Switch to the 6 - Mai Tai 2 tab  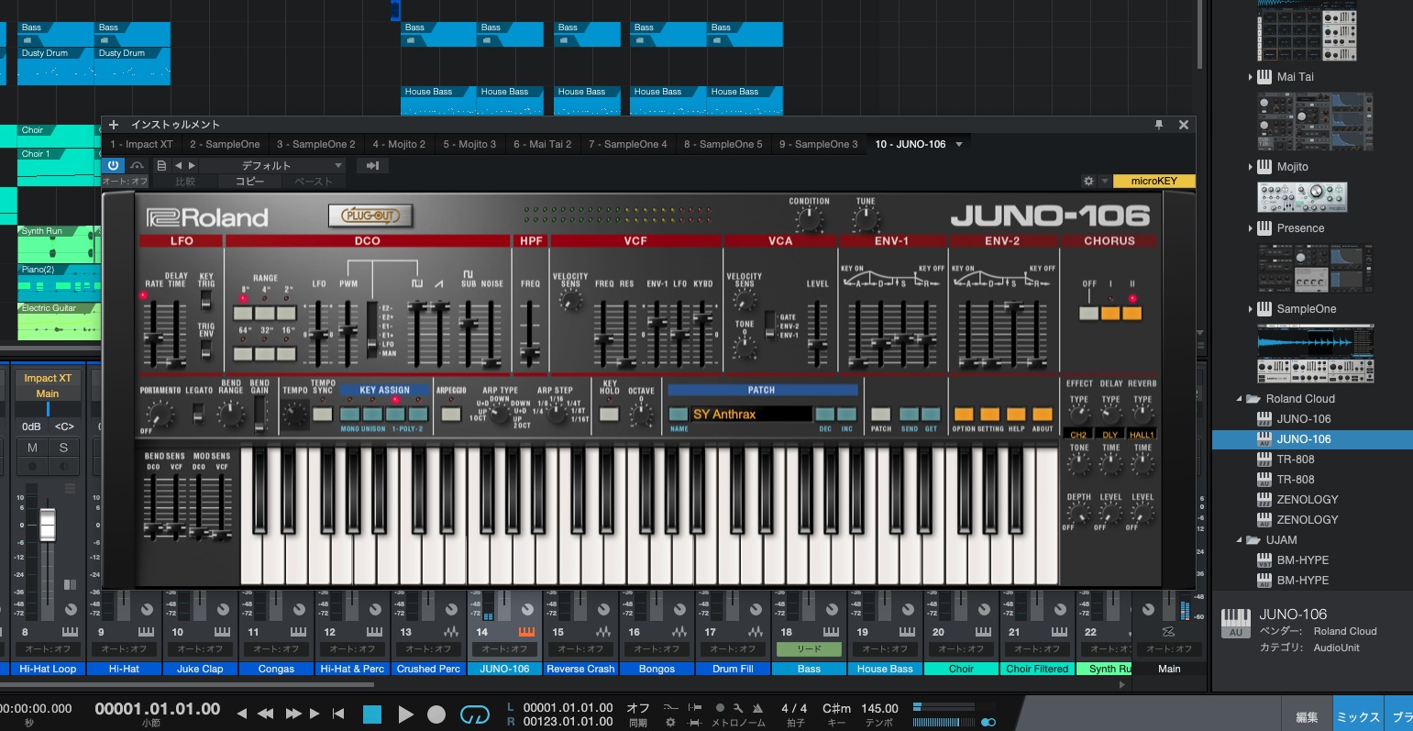click(542, 144)
